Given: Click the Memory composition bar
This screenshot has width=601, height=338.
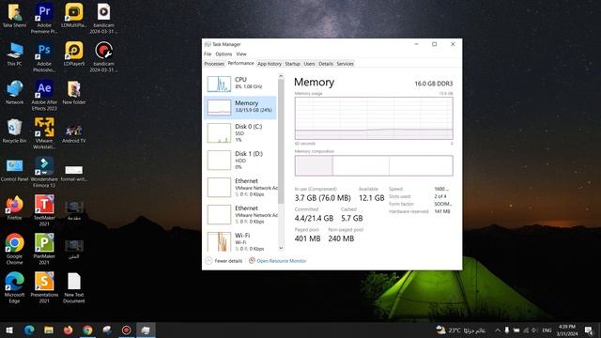Looking at the screenshot, I should pos(374,165).
